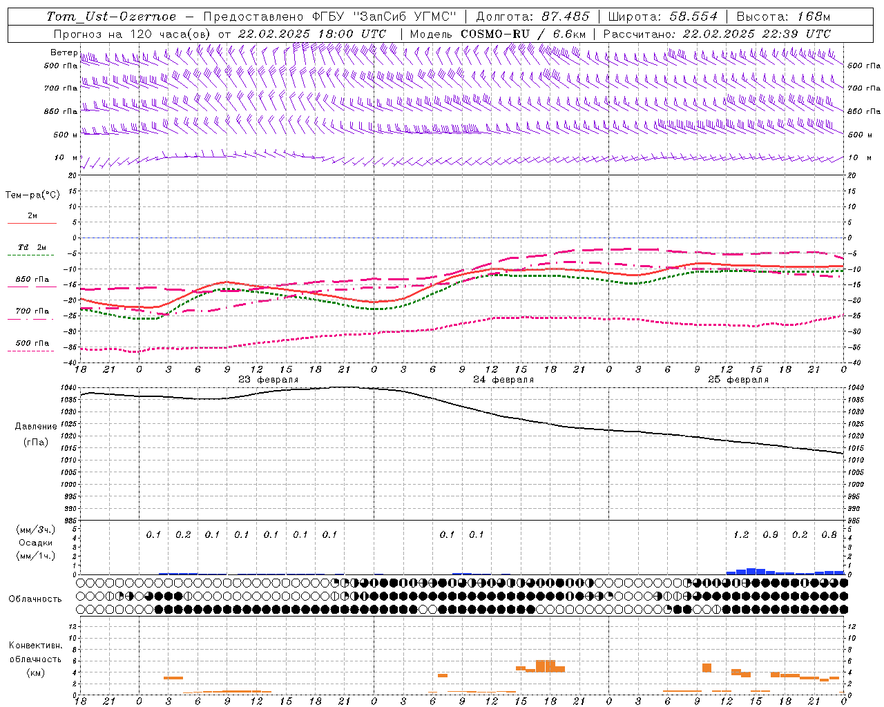Click the 0.9 precipitation amount value
The height and width of the screenshot is (707, 884).
(770, 535)
